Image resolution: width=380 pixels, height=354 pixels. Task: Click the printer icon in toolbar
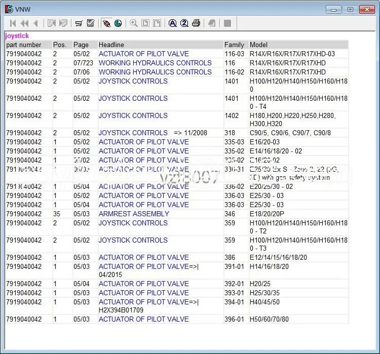(x=196, y=23)
